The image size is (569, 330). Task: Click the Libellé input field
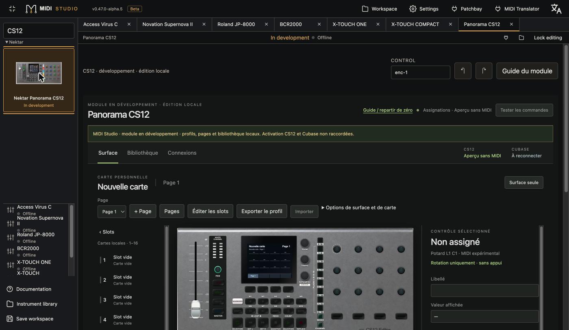484,290
